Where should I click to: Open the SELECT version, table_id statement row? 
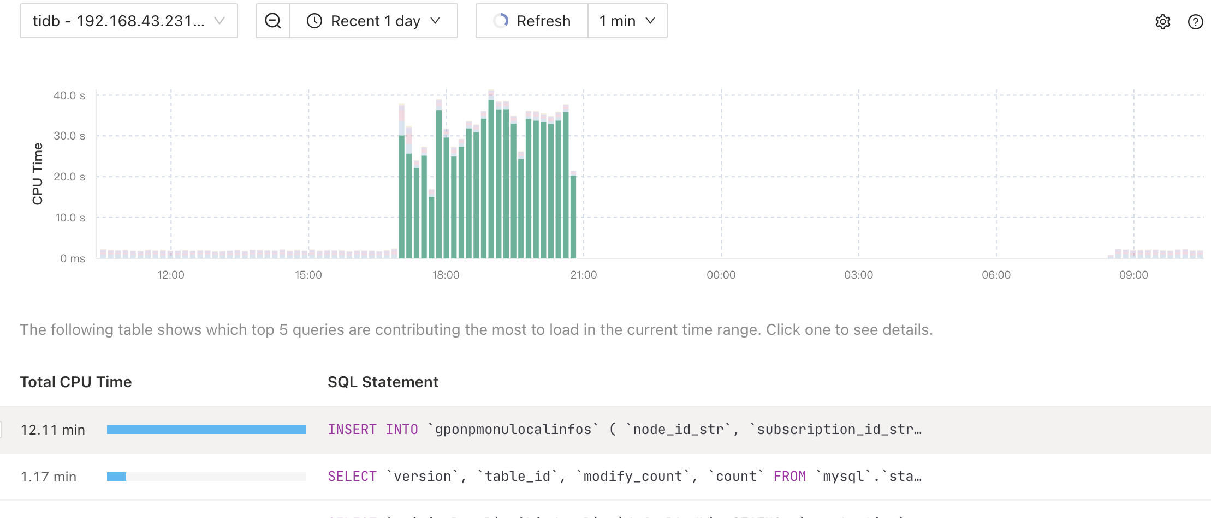pos(624,477)
